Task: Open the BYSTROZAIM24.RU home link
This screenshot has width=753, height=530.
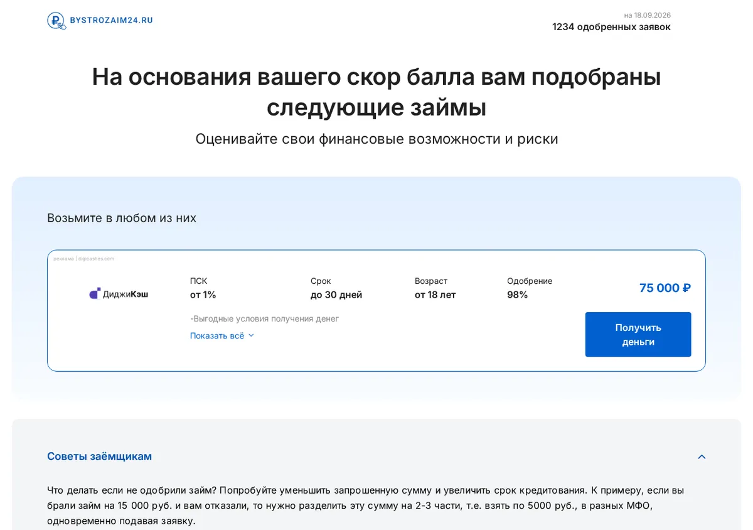Action: 100,21
